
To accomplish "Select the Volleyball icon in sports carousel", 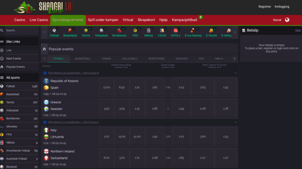I will pyautogui.click(x=101, y=30).
